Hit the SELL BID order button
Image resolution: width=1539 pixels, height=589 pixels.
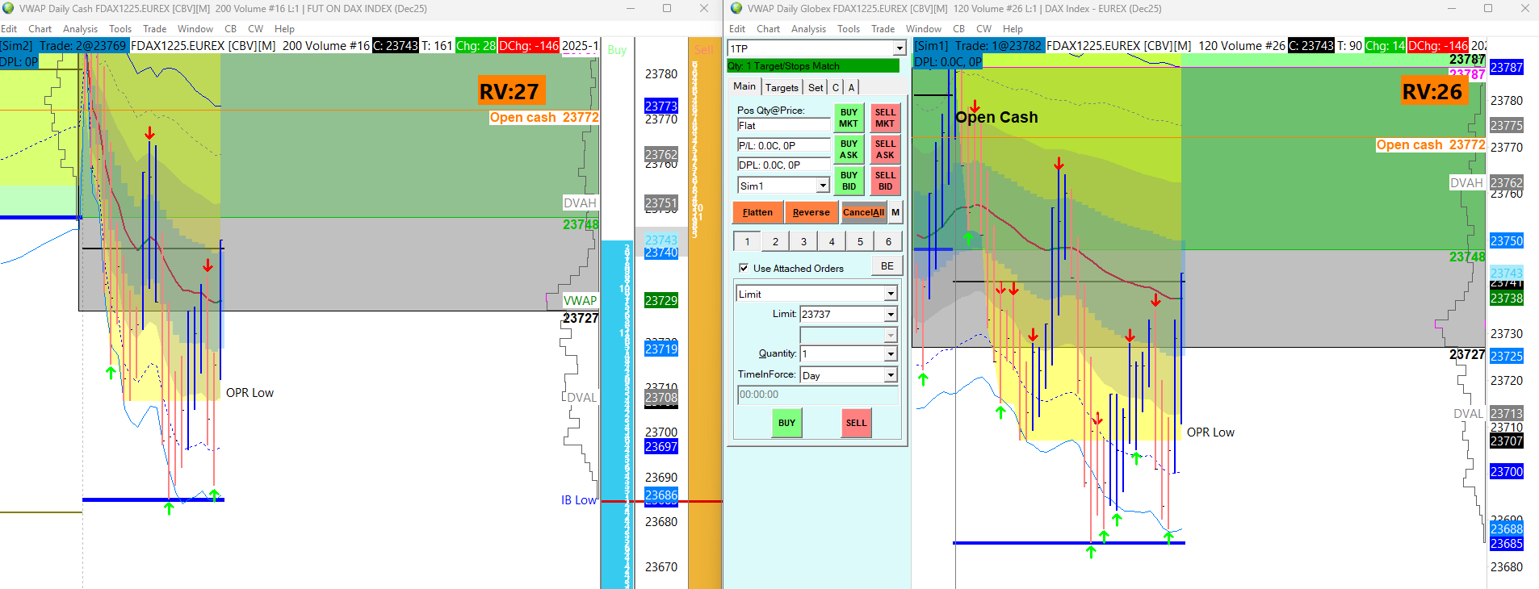885,181
